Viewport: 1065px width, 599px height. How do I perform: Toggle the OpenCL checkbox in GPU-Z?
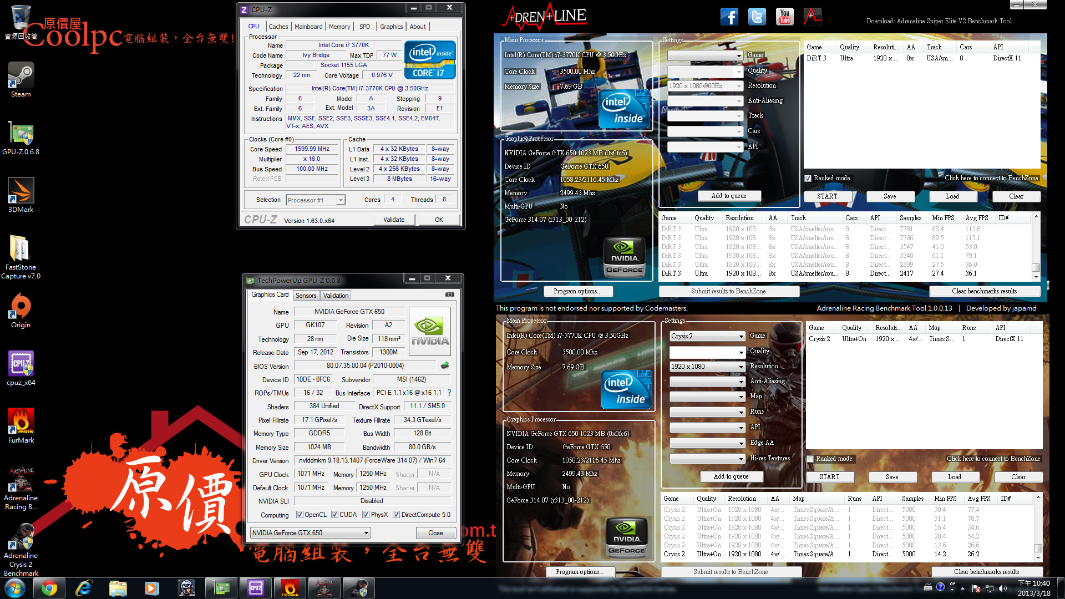300,515
